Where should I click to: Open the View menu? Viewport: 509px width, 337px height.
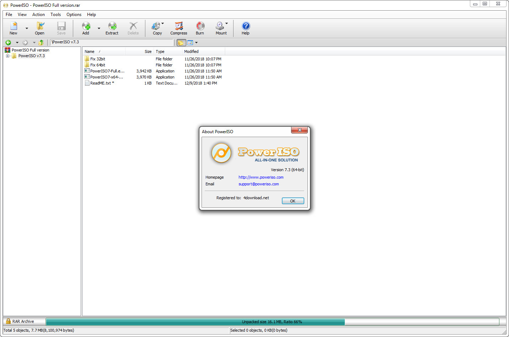tap(22, 15)
